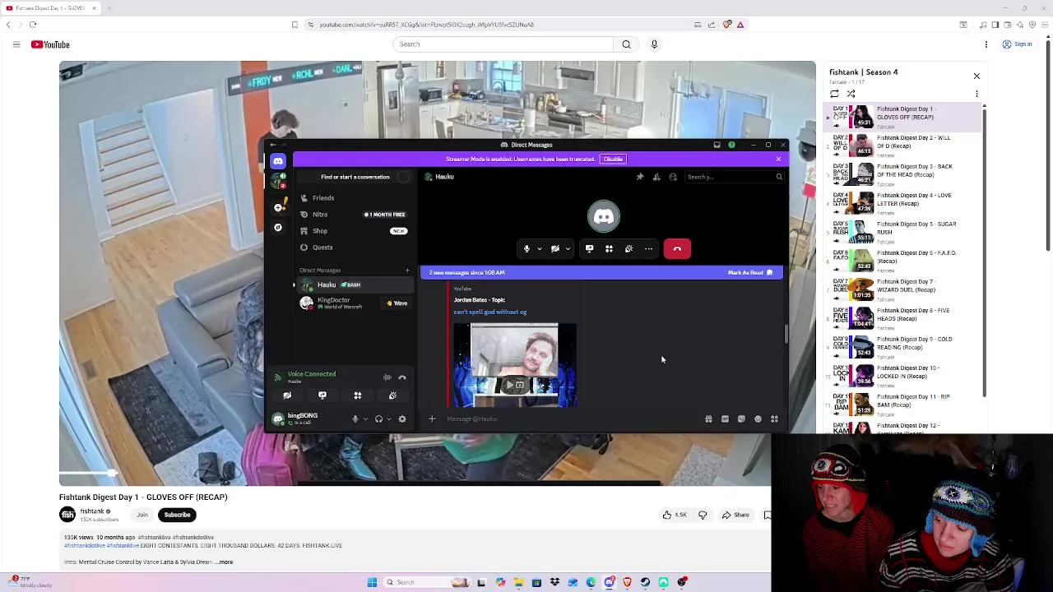Select Hauku direct message conversation
Screen dimensions: 1053x592
[x=355, y=285]
